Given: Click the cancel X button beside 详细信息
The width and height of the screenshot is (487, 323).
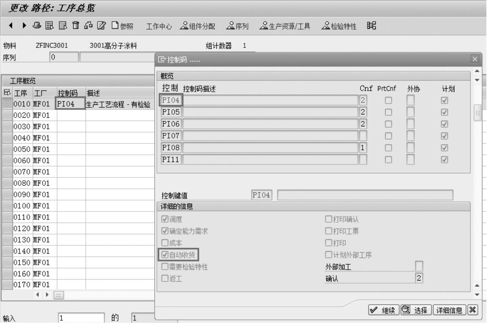Looking at the screenshot, I should [x=472, y=310].
